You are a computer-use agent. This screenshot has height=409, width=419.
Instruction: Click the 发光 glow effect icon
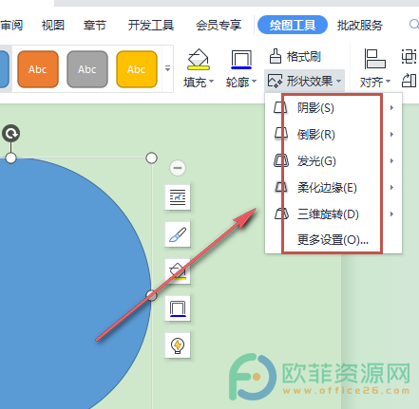281,160
